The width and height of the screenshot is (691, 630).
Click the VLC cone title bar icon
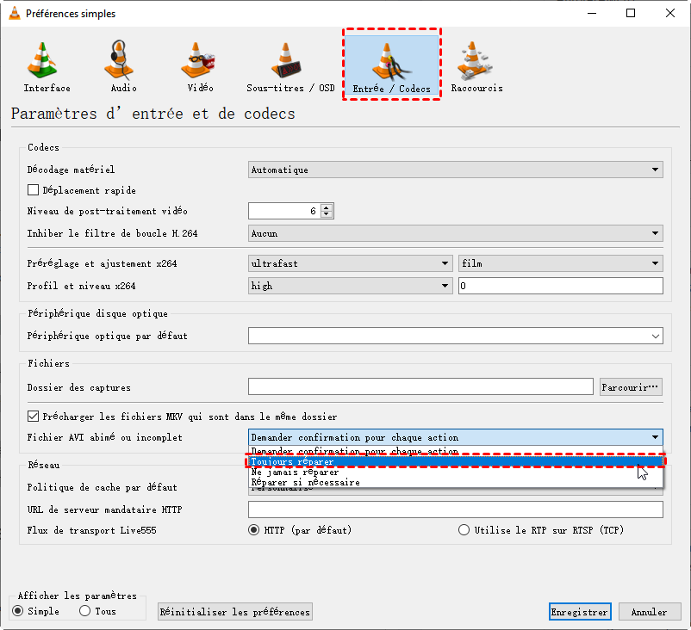12,14
